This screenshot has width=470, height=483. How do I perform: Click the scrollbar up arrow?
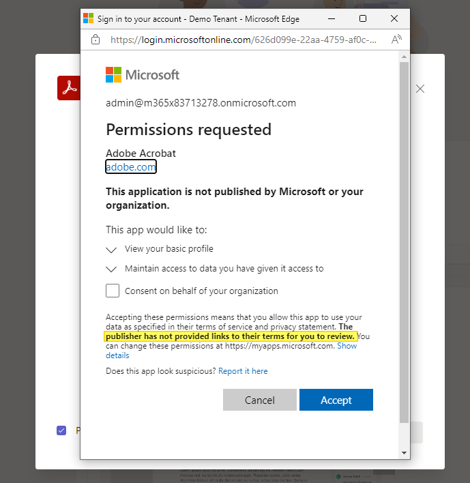(x=404, y=57)
